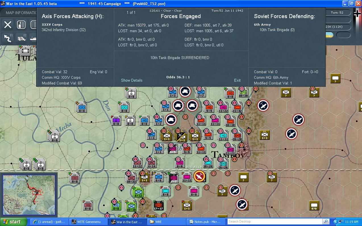
Task: Select the cyan 8=8 unit counter
Action: (x=165, y=191)
